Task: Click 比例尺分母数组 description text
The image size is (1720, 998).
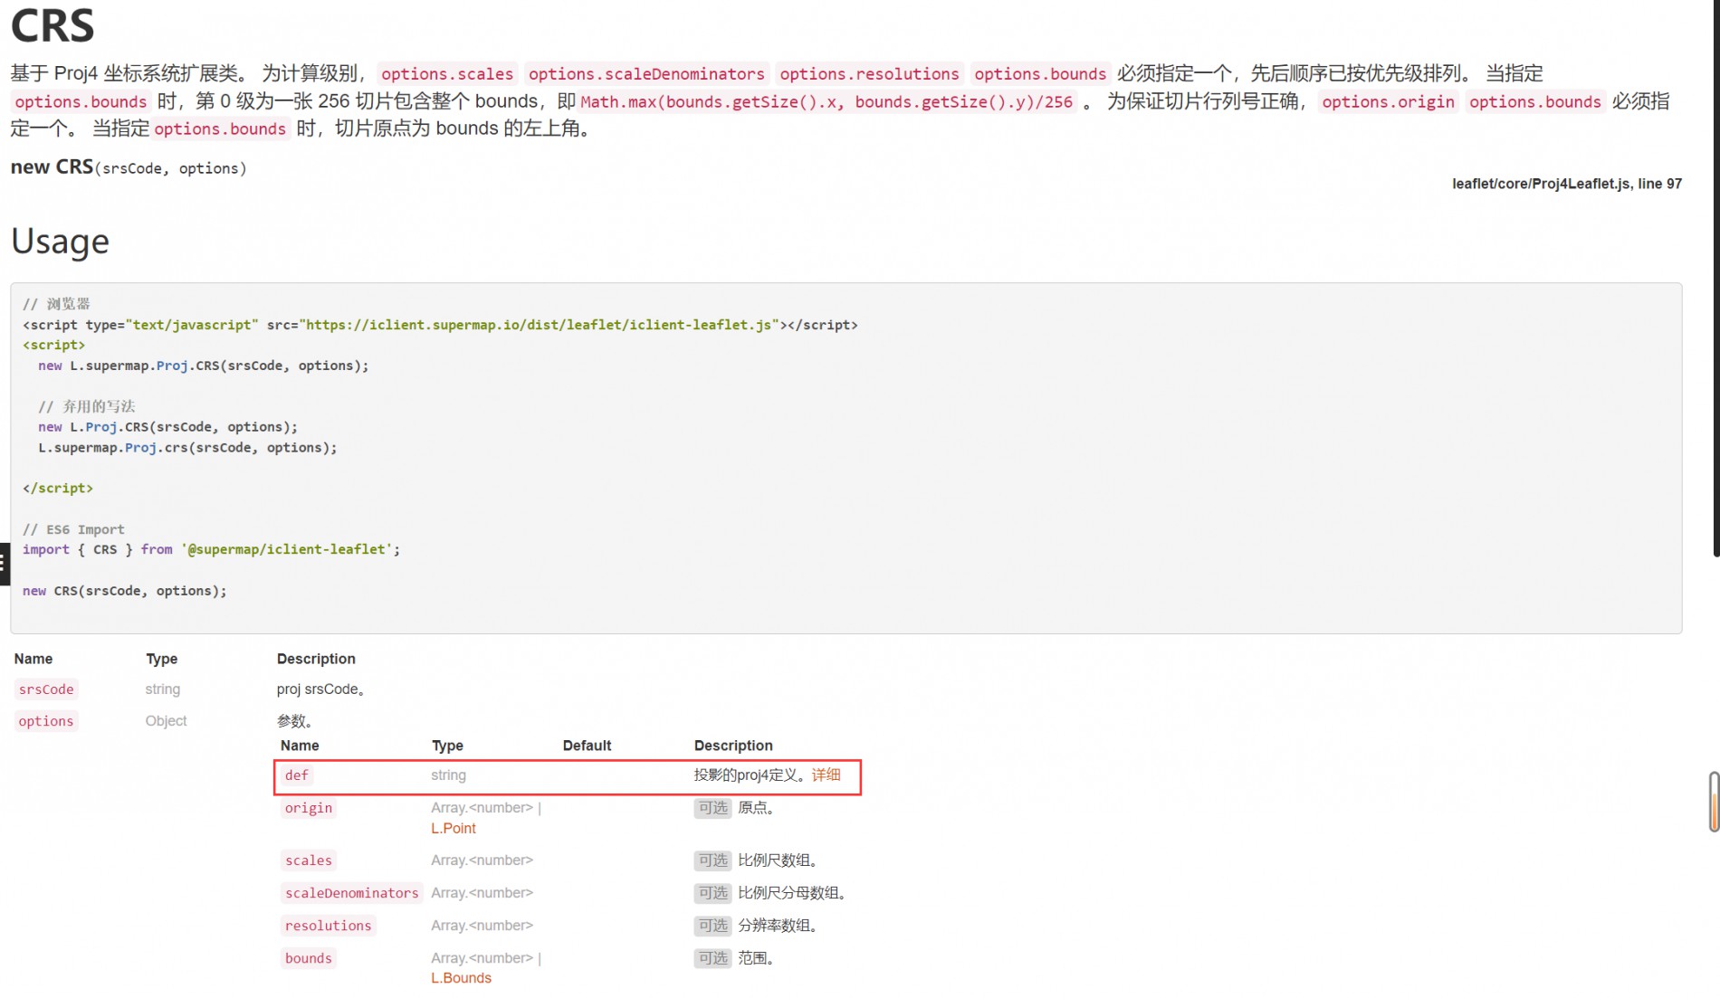Action: [x=791, y=893]
